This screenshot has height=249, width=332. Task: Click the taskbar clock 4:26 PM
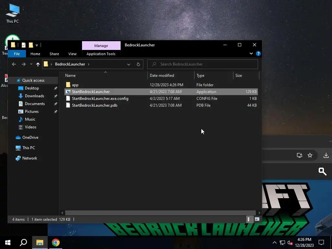click(x=304, y=240)
